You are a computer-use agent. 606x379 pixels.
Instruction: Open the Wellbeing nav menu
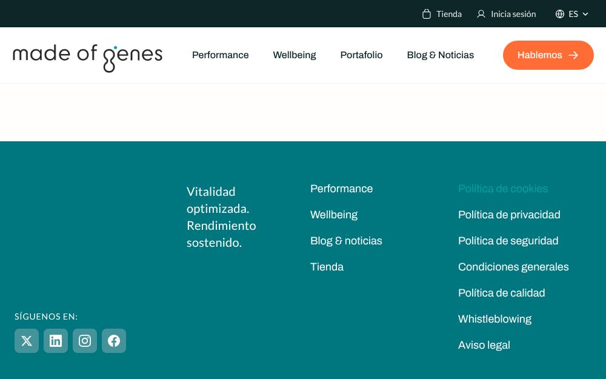(295, 55)
